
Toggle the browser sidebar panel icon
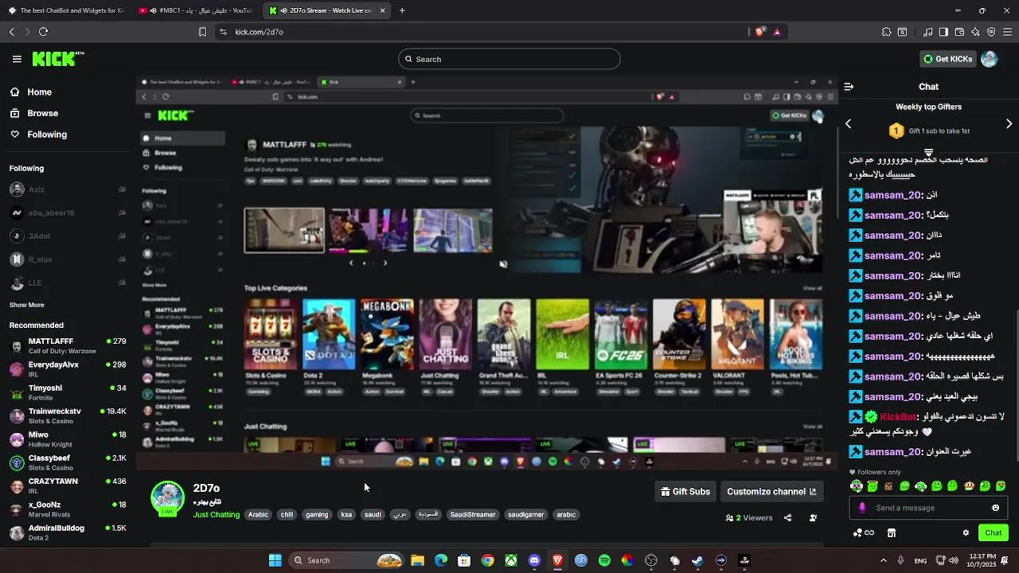click(x=943, y=32)
